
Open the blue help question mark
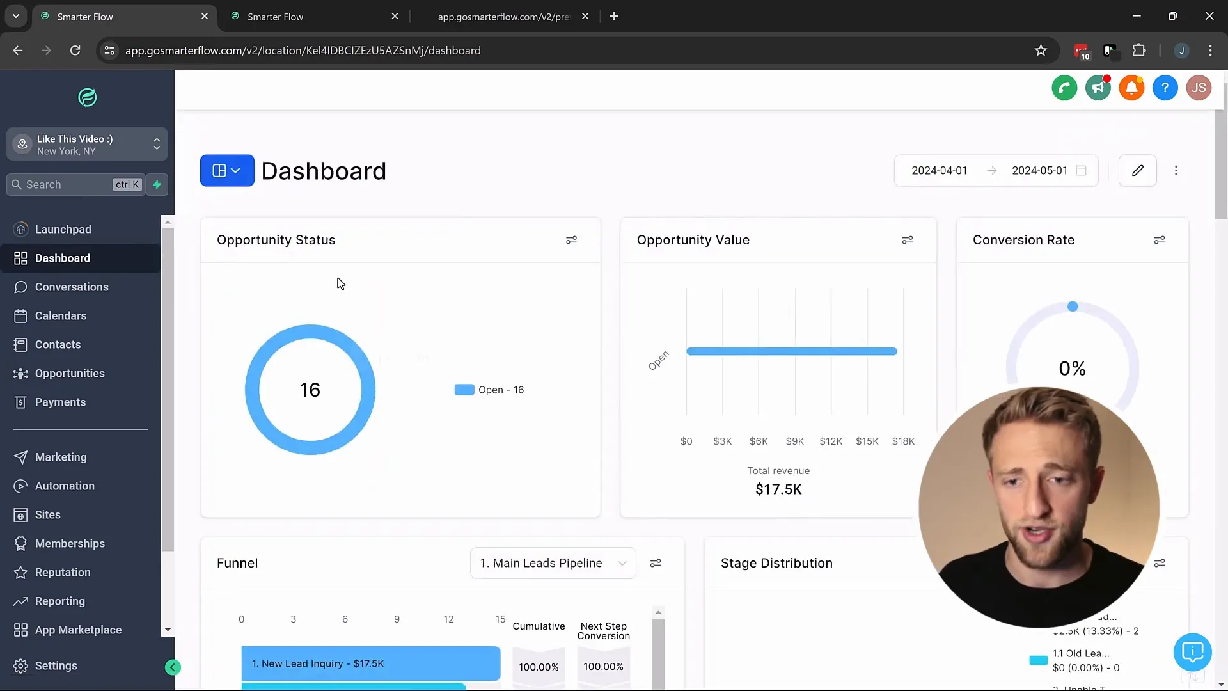[x=1165, y=88]
